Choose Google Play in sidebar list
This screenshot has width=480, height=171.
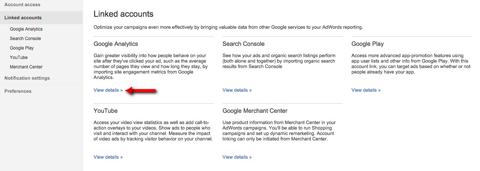[21, 48]
